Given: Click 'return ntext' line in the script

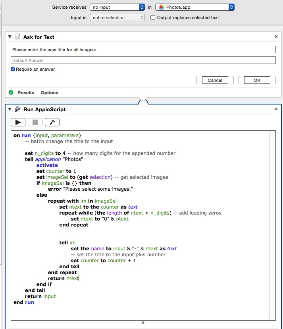Looking at the screenshot, I should tap(64, 279).
